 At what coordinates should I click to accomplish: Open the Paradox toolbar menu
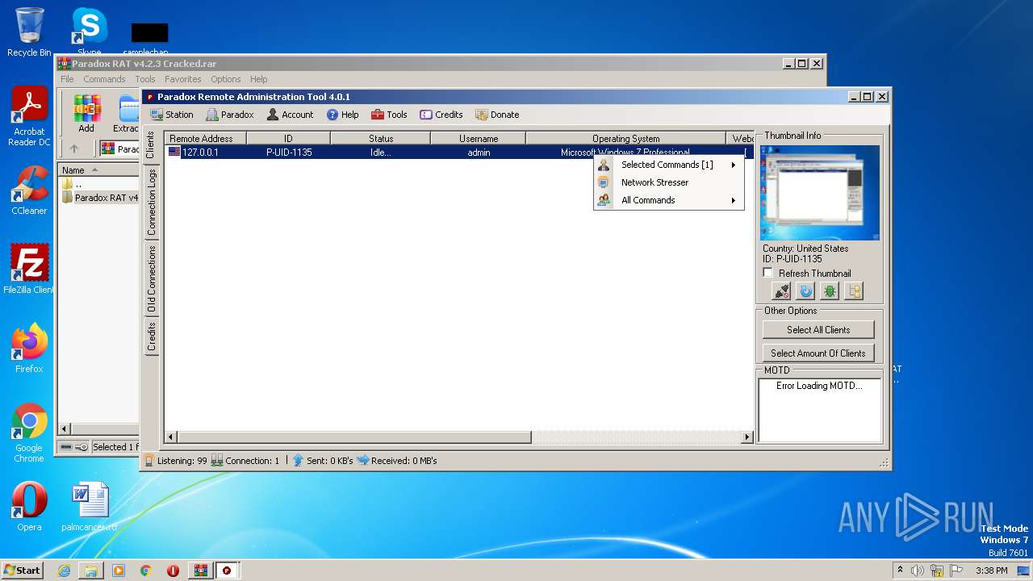[230, 115]
